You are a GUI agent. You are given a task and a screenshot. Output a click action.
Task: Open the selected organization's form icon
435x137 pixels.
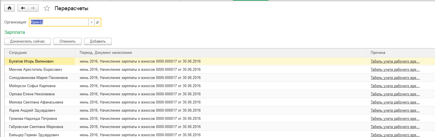point(98,22)
